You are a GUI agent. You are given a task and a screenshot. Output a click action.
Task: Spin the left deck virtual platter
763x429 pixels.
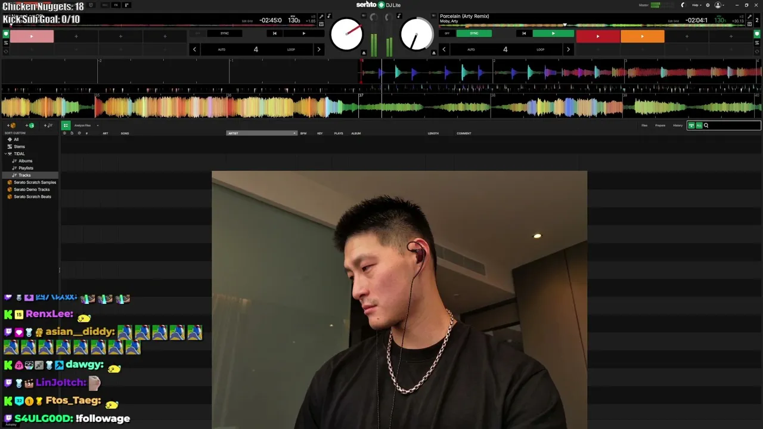pos(346,35)
